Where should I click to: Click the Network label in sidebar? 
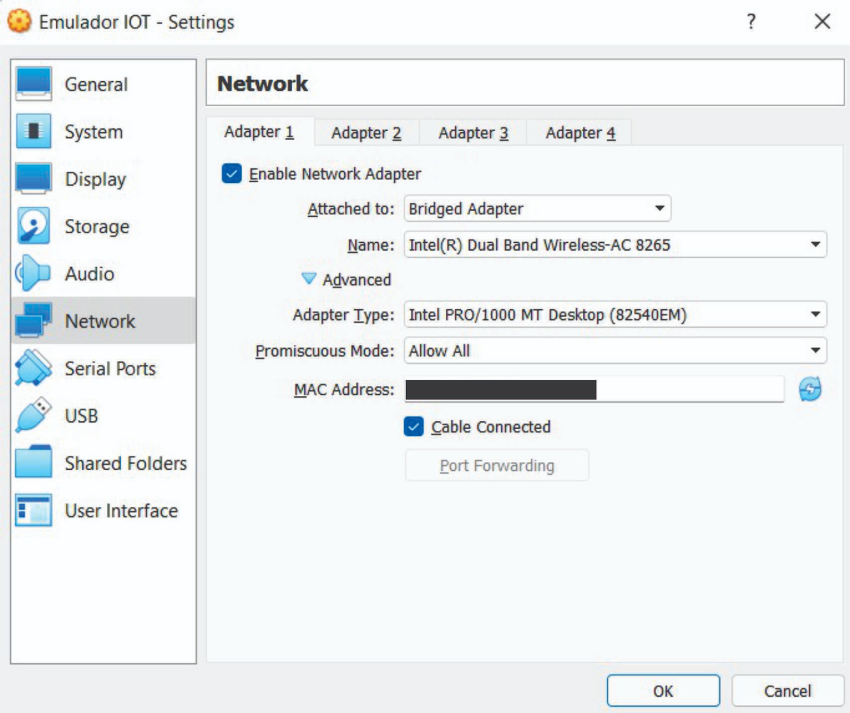coord(100,321)
